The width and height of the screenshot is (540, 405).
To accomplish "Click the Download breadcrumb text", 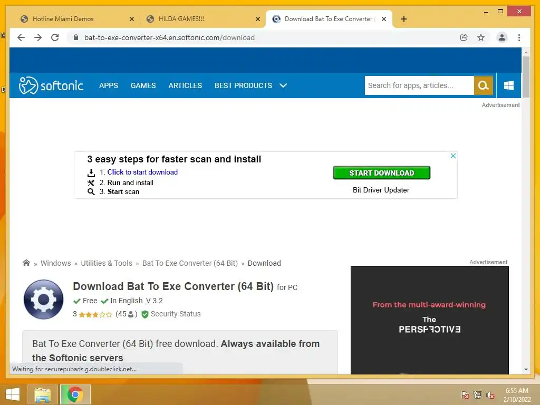I will (x=264, y=263).
